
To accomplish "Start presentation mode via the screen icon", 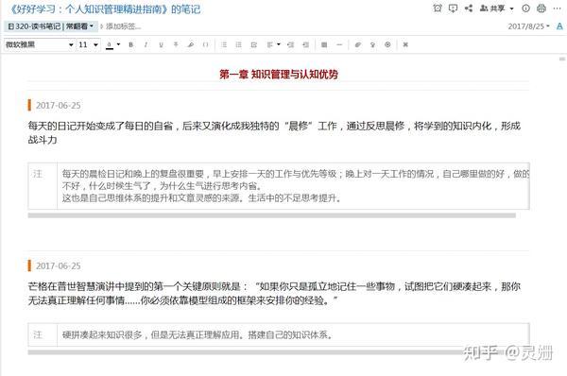I will (453, 8).
